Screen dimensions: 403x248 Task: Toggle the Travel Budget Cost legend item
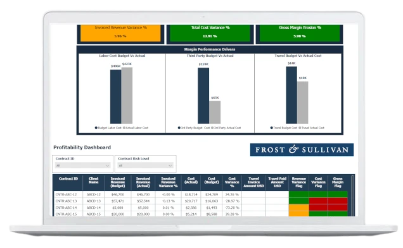point(284,128)
